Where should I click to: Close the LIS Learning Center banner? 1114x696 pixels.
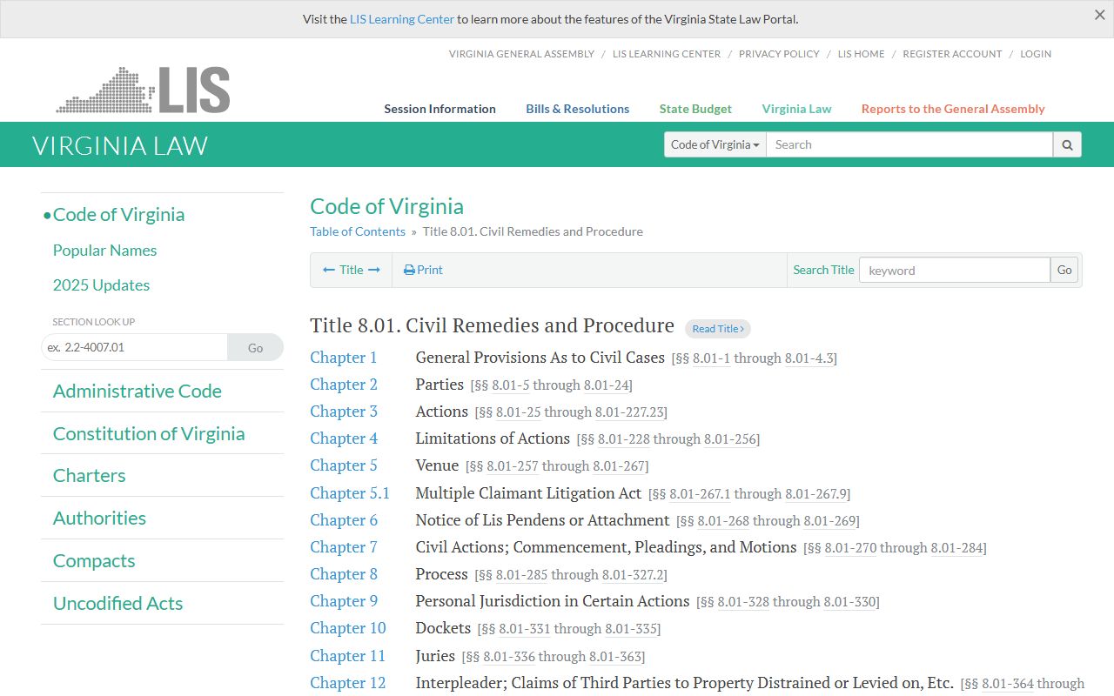coord(1099,15)
